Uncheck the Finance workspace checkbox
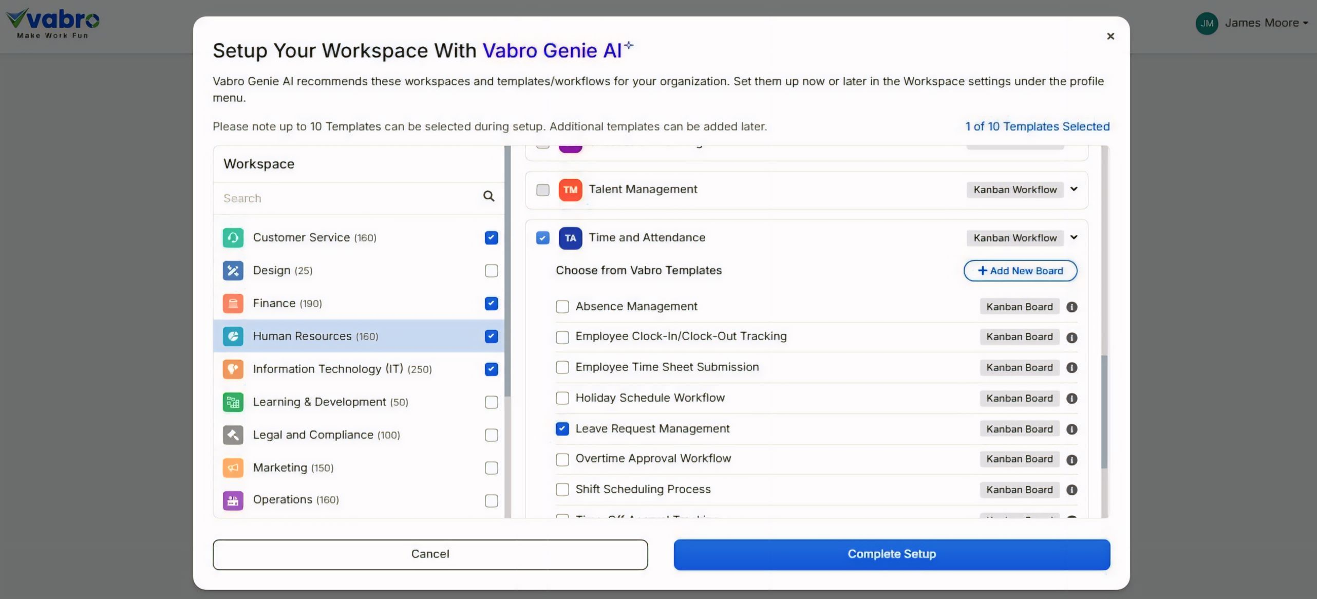Viewport: 1317px width, 599px height. point(491,304)
